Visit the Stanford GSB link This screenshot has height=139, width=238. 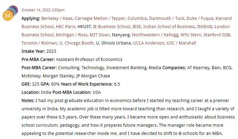coord(217,35)
